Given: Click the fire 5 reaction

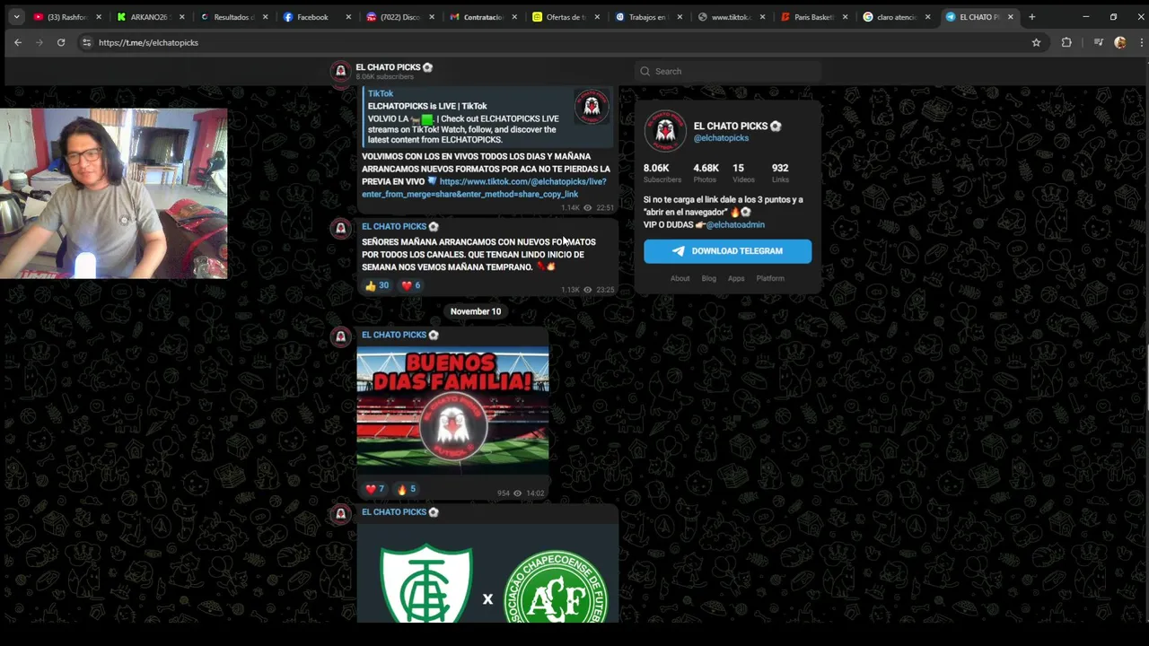Looking at the screenshot, I should [406, 489].
